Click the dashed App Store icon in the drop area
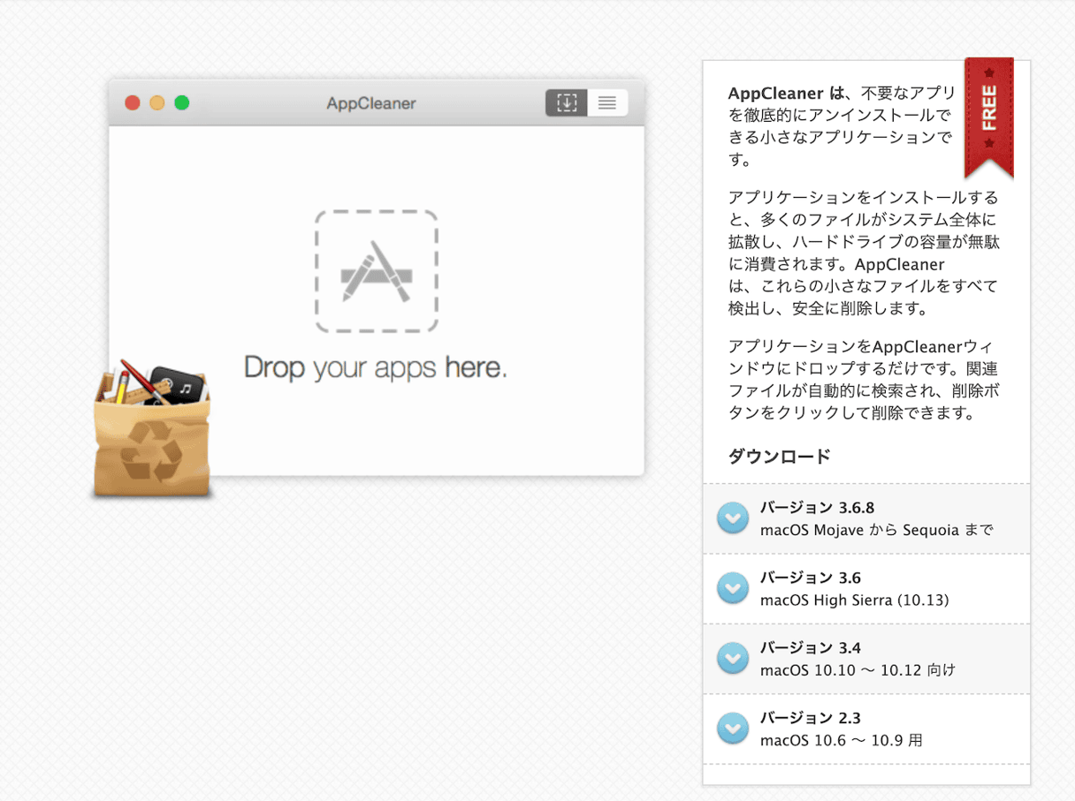The height and width of the screenshot is (801, 1075). click(x=377, y=269)
